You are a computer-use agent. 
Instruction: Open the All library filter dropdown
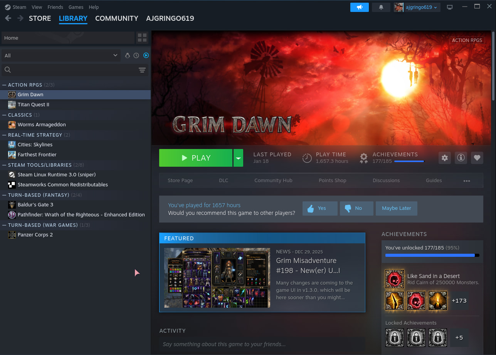tap(61, 55)
